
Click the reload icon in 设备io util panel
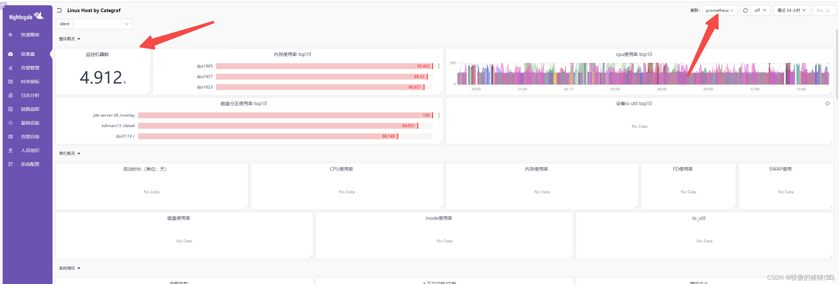828,104
